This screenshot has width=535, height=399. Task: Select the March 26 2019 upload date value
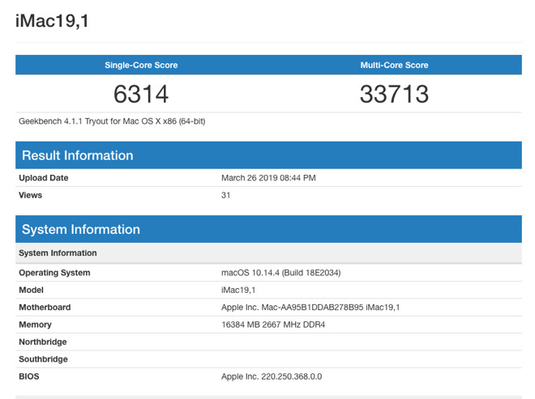coord(268,178)
